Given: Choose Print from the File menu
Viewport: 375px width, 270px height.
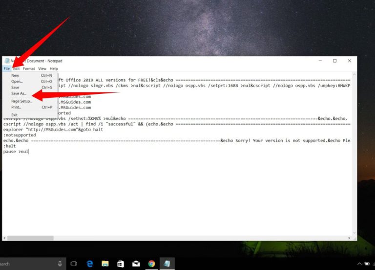Looking at the screenshot, I should tap(16, 107).
